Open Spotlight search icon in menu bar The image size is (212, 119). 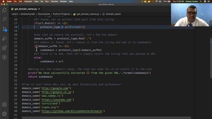201,1
